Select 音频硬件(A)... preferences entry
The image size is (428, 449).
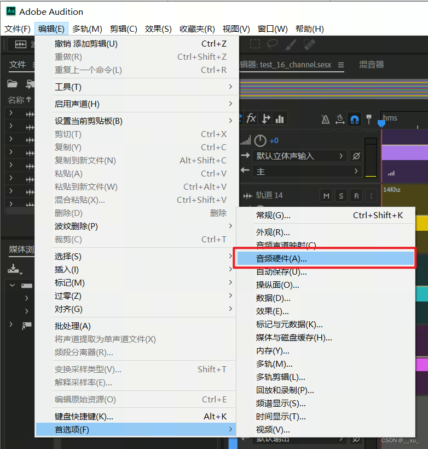(x=326, y=259)
